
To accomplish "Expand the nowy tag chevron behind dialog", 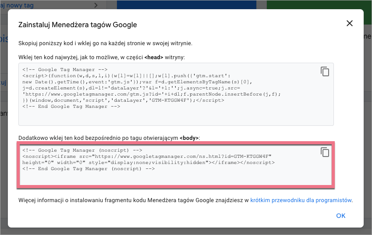I will point(96,5).
